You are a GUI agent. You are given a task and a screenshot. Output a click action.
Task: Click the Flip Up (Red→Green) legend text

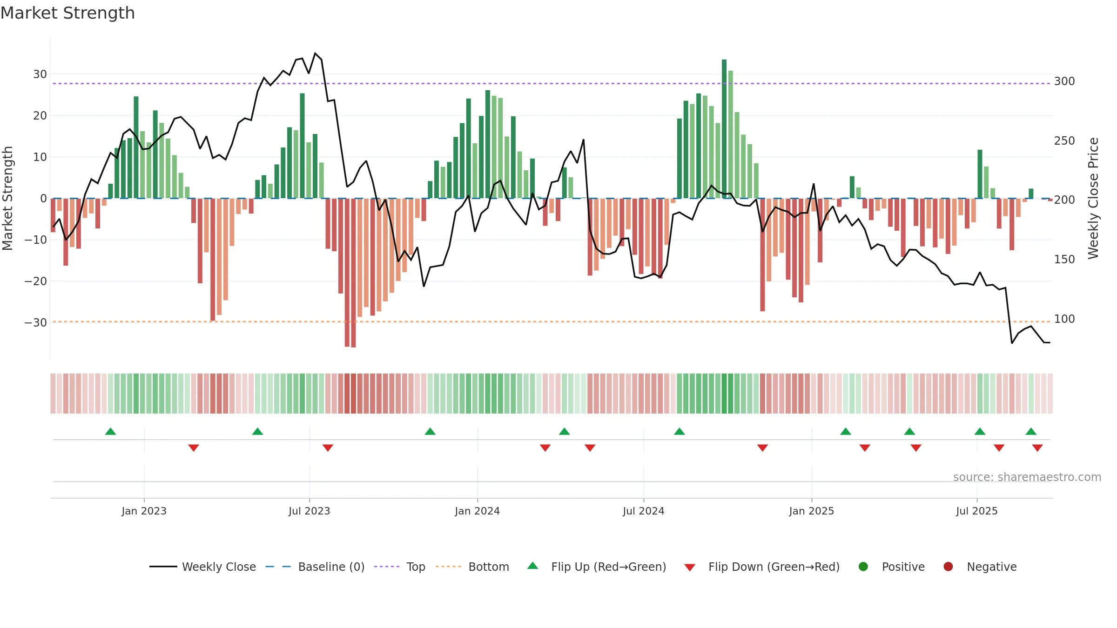point(609,567)
